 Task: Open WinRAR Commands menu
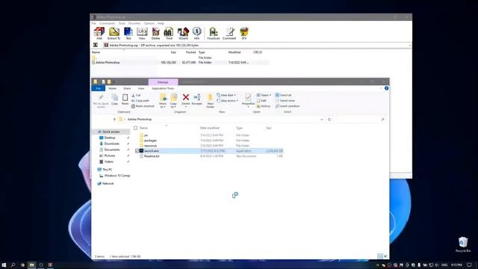[x=108, y=23]
